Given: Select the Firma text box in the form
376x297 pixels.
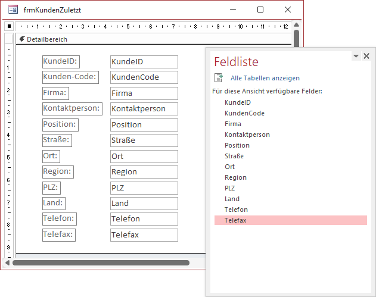Looking at the screenshot, I should tap(144, 93).
